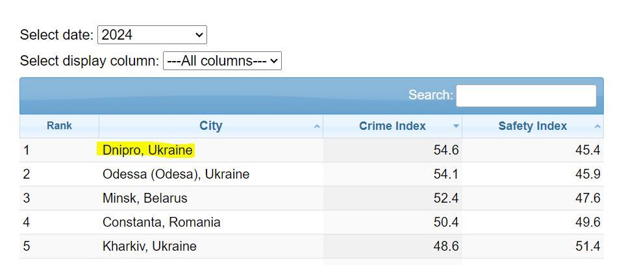Click the crime index value 50.4
This screenshot has height=265, width=635.
[x=446, y=222]
